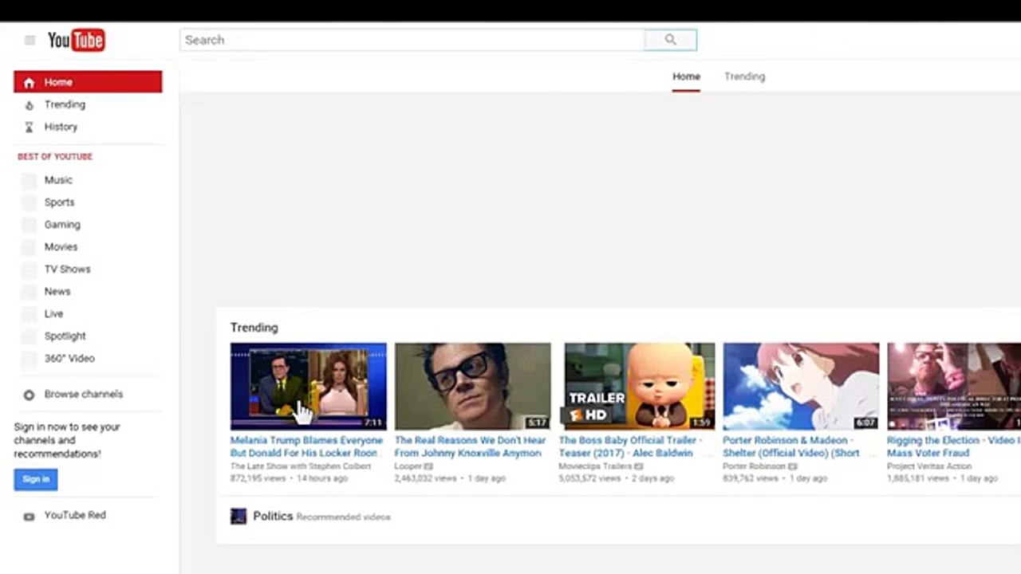
Task: Open the Movies channel link
Action: (x=61, y=247)
